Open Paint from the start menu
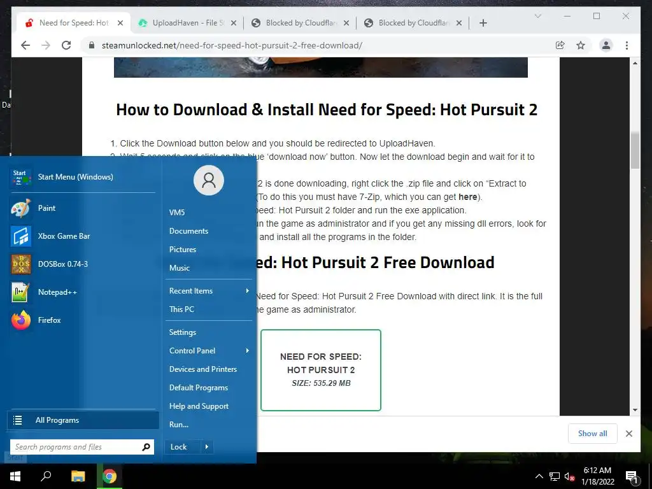This screenshot has height=489, width=652. [x=46, y=208]
